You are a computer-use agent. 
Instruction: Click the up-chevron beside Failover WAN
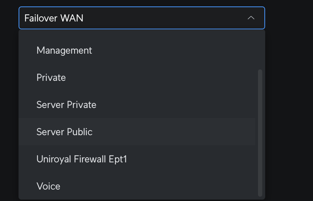tap(251, 18)
